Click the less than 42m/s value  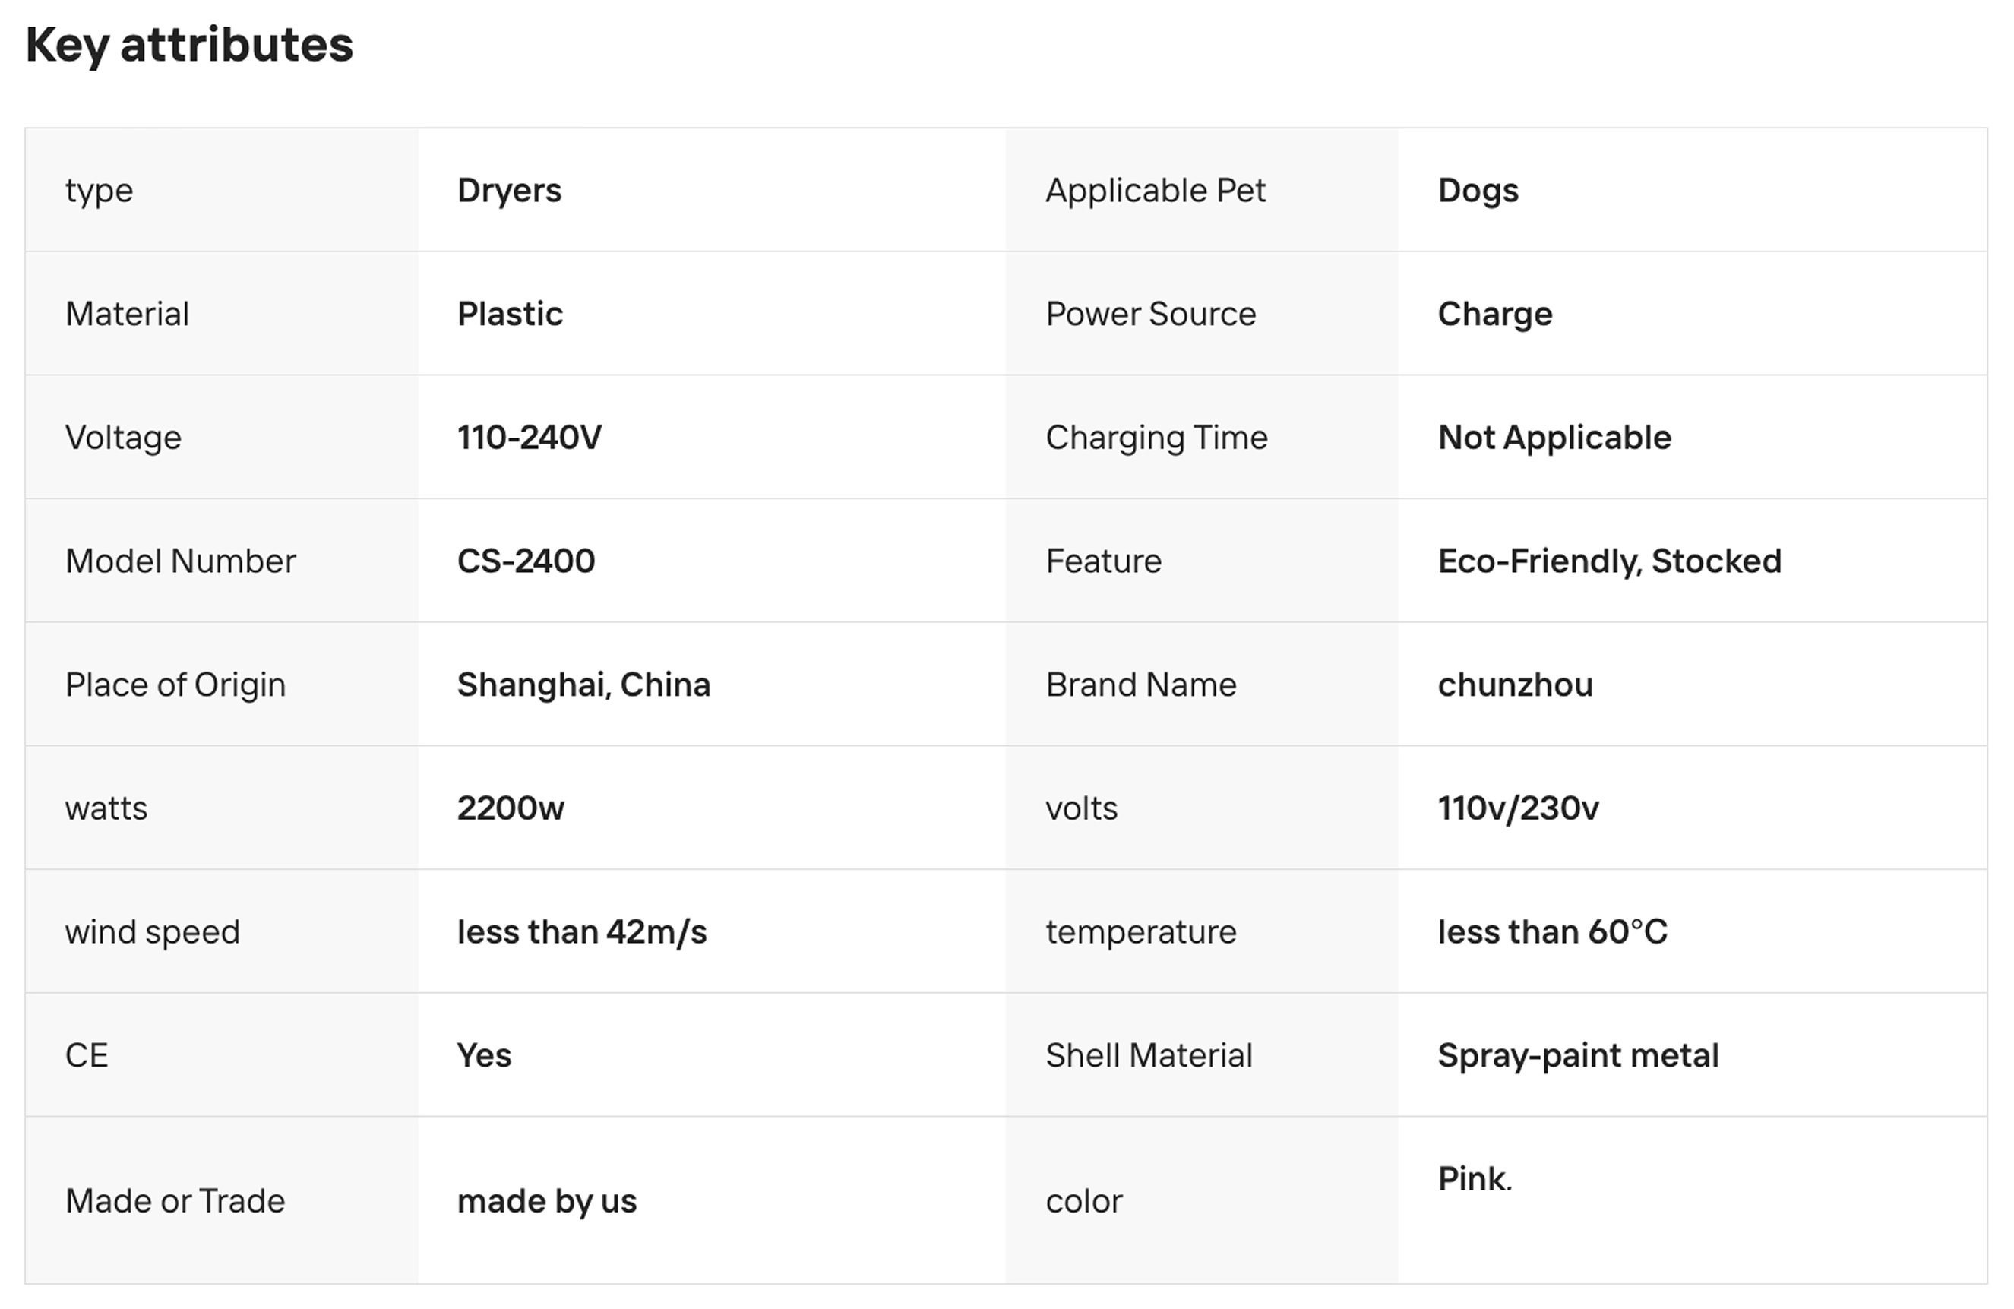tap(581, 931)
